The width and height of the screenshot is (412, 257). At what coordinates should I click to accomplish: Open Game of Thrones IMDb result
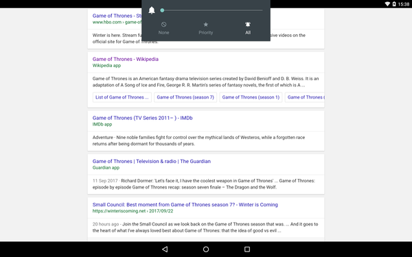142,118
